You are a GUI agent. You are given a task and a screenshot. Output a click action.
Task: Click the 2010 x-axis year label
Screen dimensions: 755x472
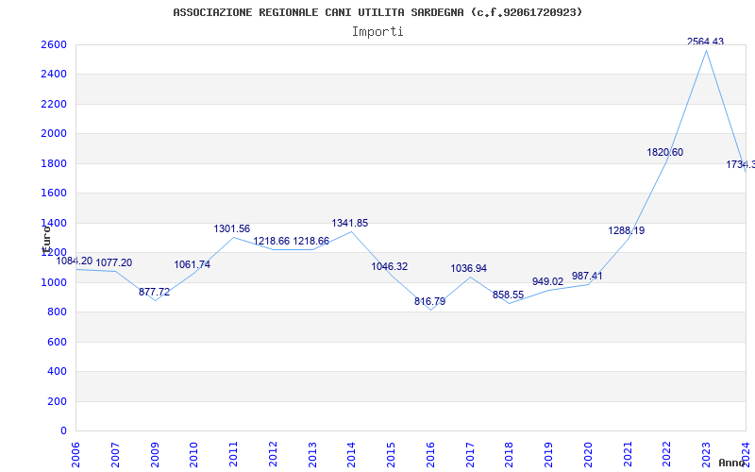[194, 455]
